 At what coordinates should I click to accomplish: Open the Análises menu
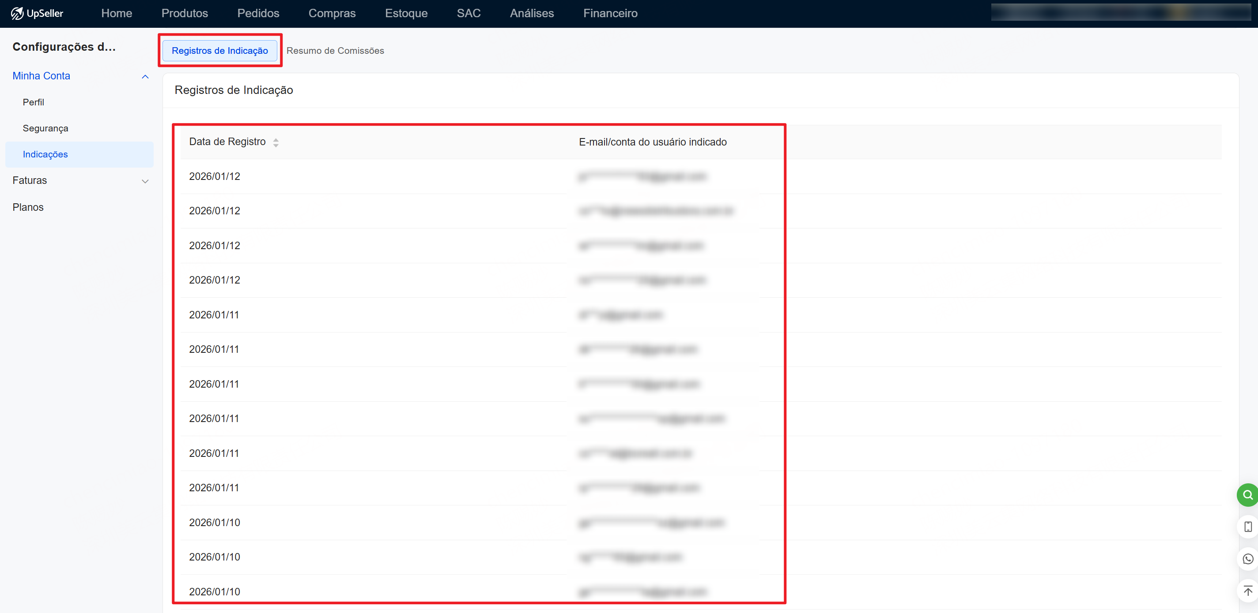click(531, 13)
